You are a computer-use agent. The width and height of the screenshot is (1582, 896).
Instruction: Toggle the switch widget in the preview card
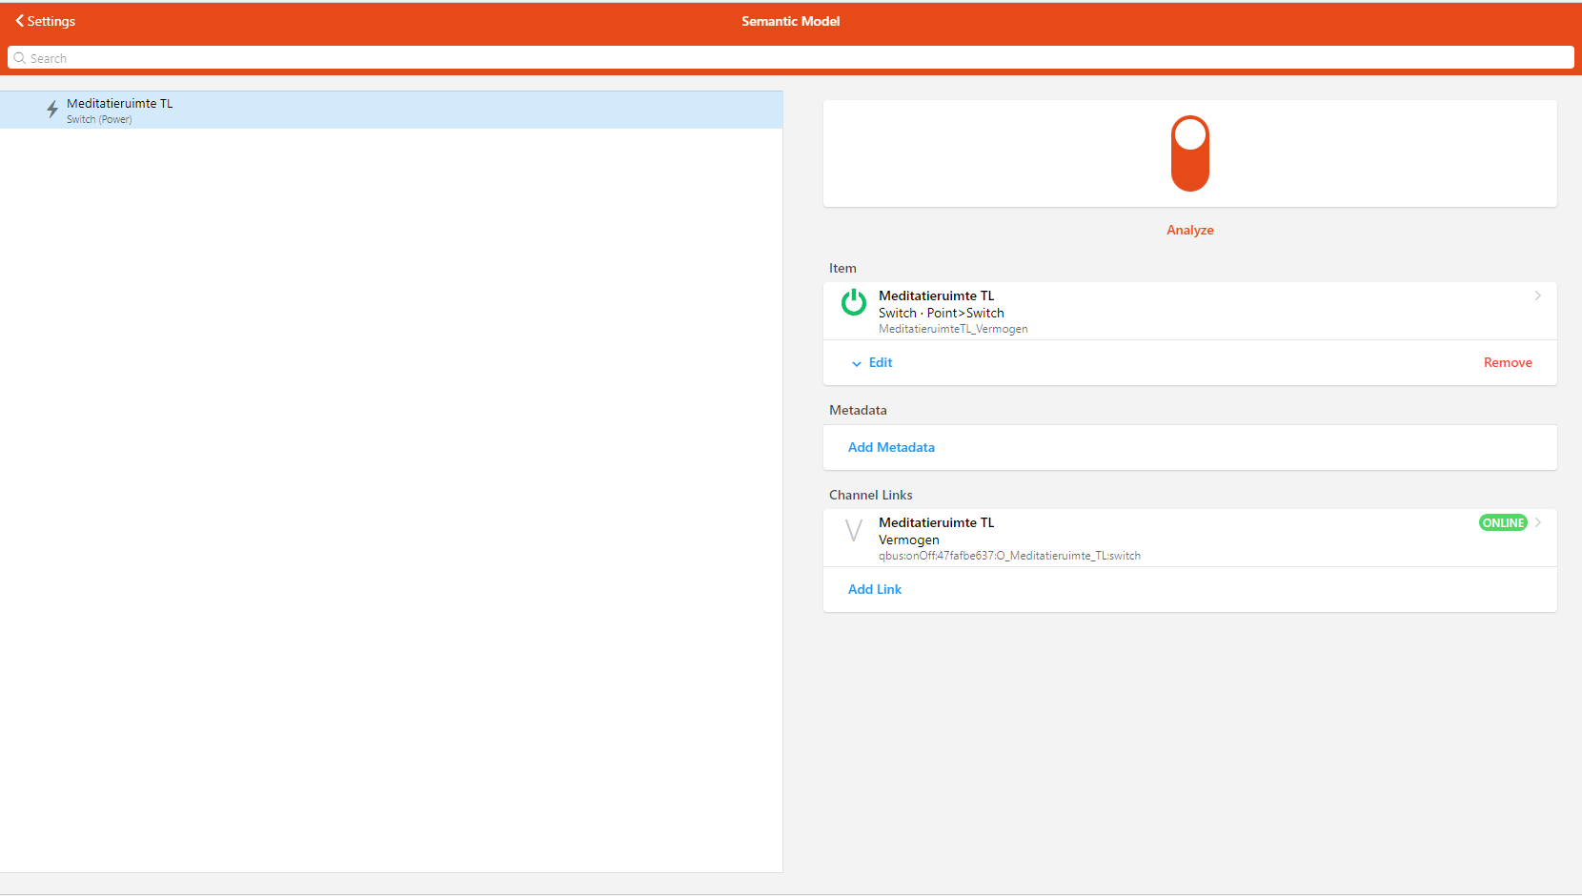[x=1189, y=153]
